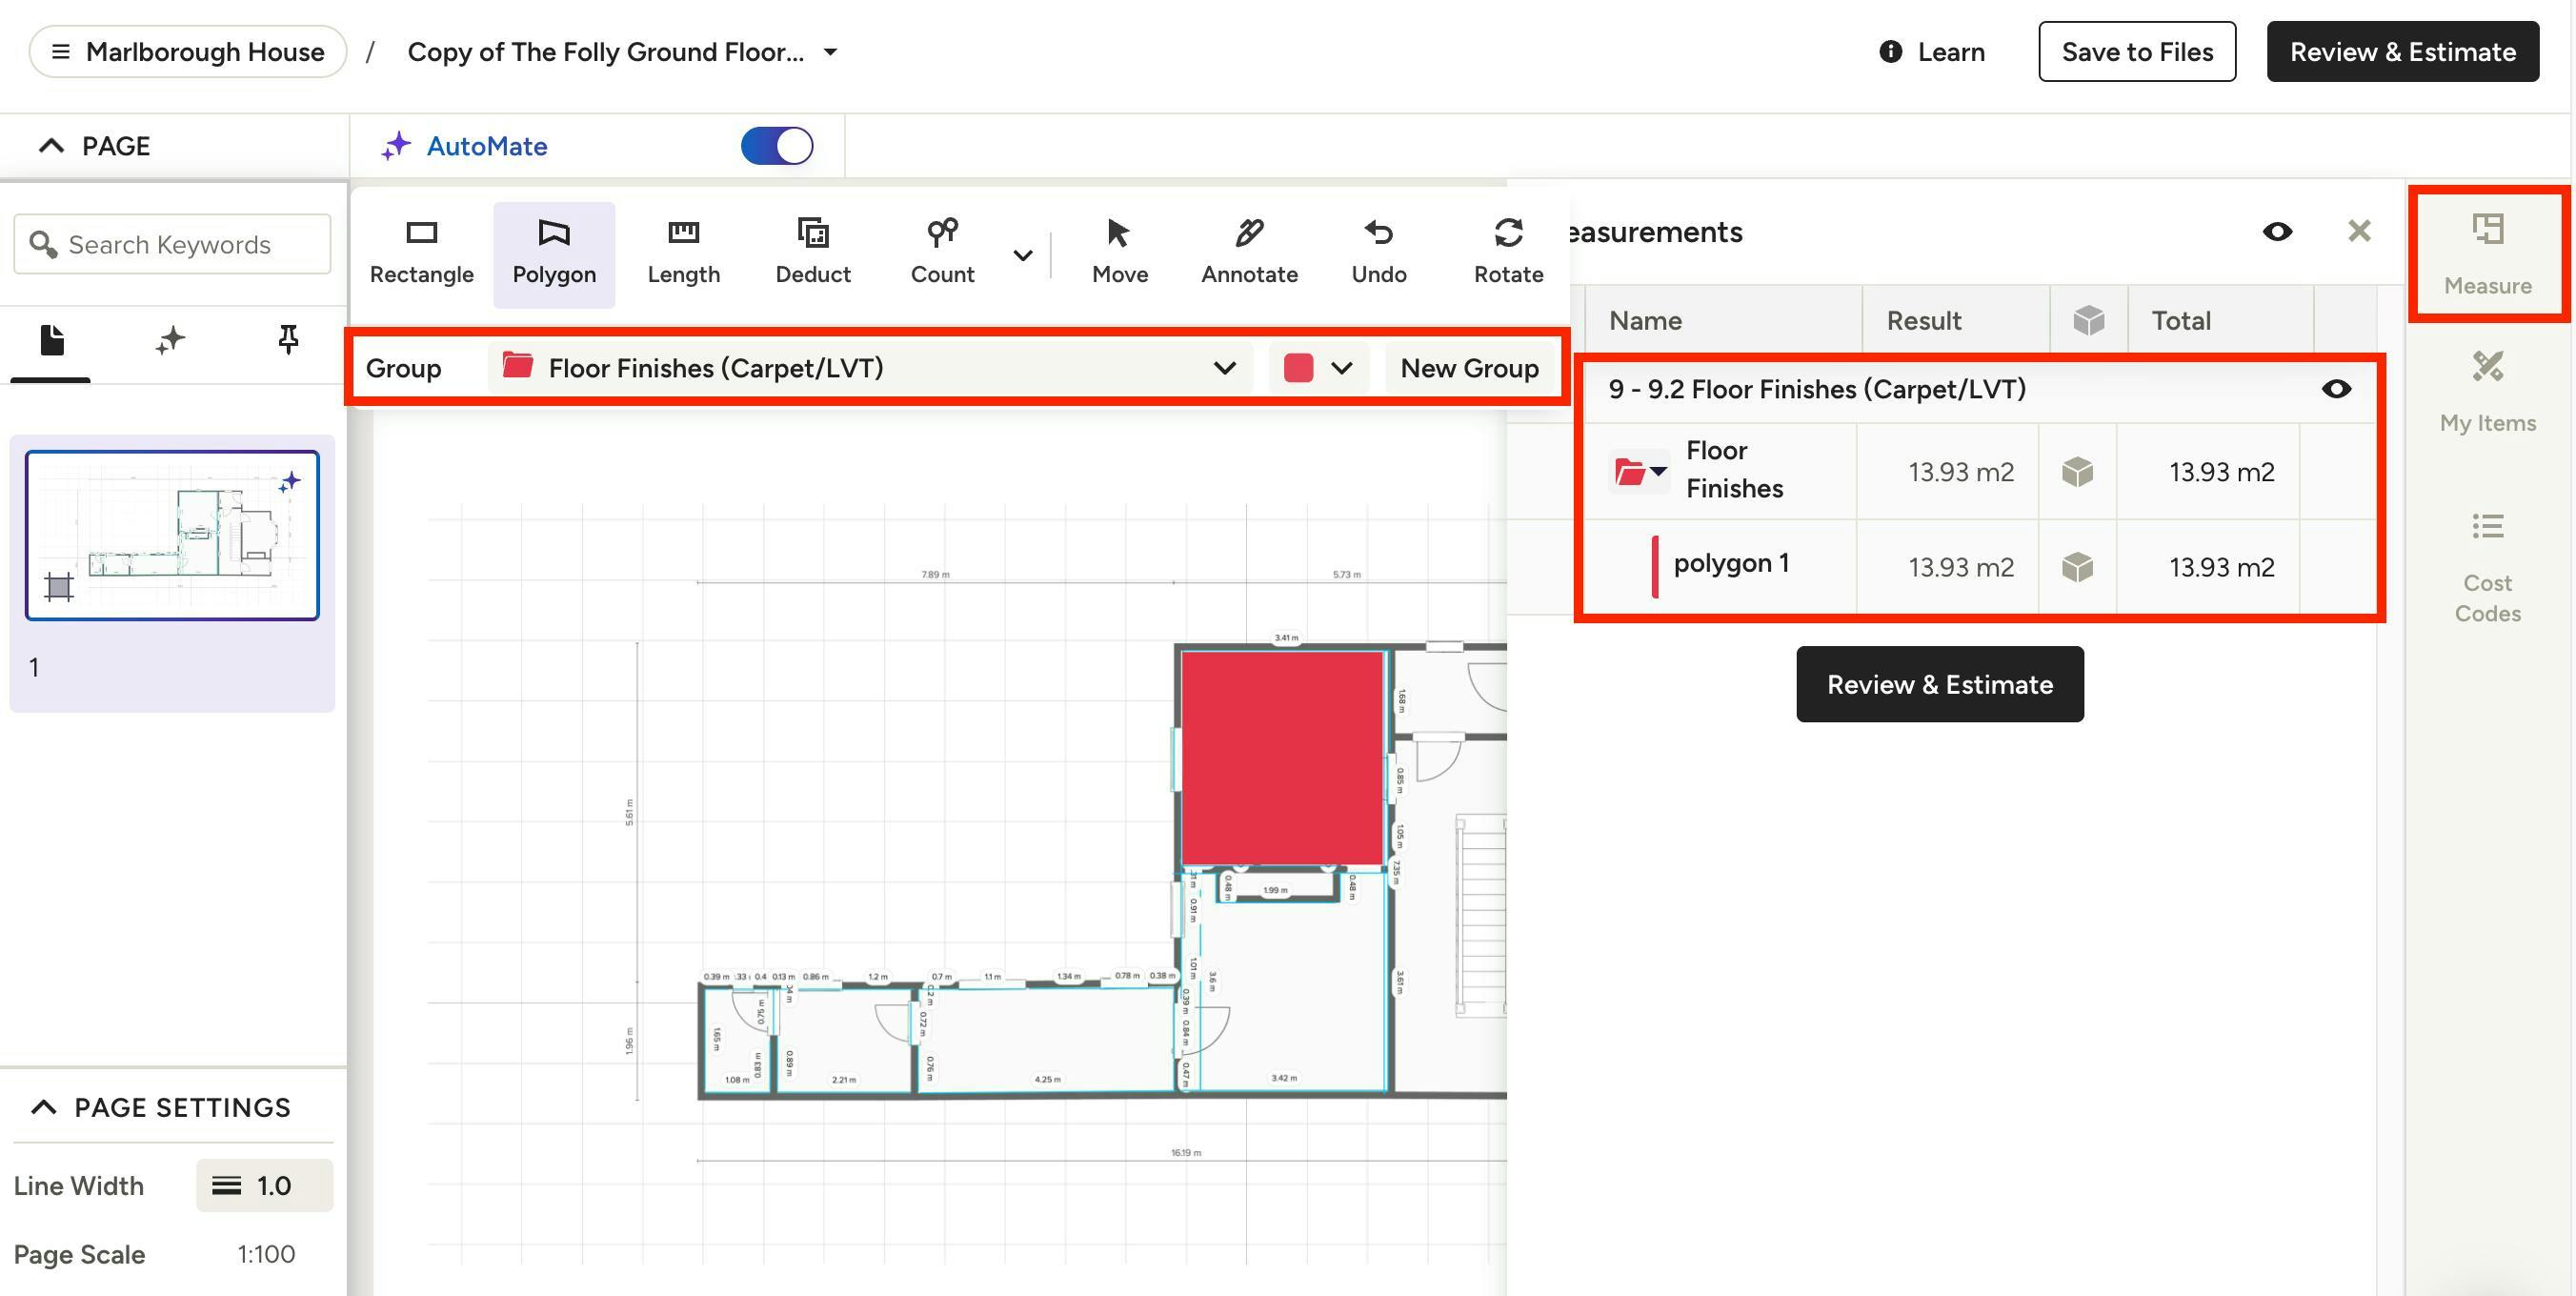Click the Rotate tool
Screen dimensions: 2576x1296
point(1508,253)
